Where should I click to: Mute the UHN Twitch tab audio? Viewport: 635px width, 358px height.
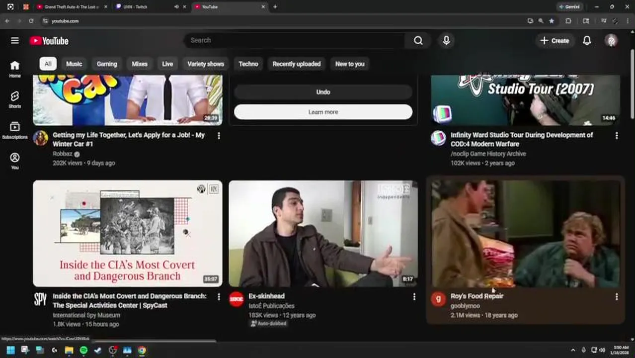(x=176, y=7)
